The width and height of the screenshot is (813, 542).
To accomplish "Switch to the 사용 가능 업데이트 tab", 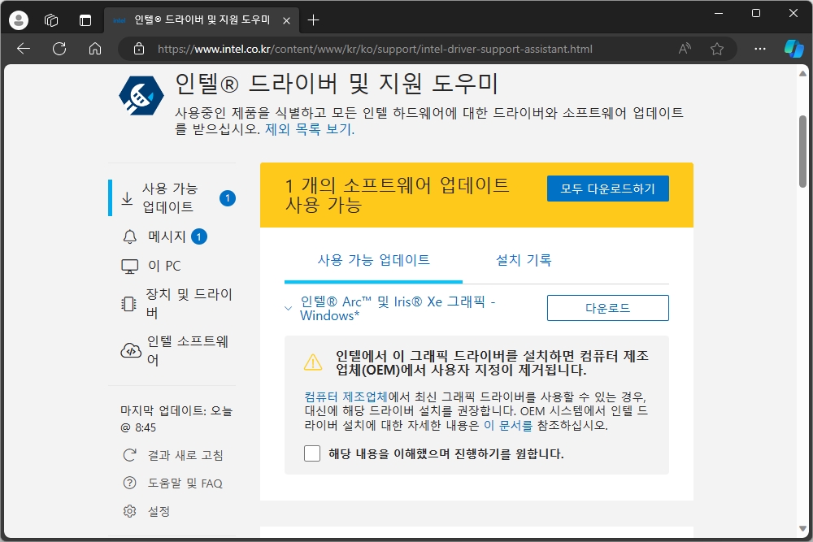I will 373,260.
